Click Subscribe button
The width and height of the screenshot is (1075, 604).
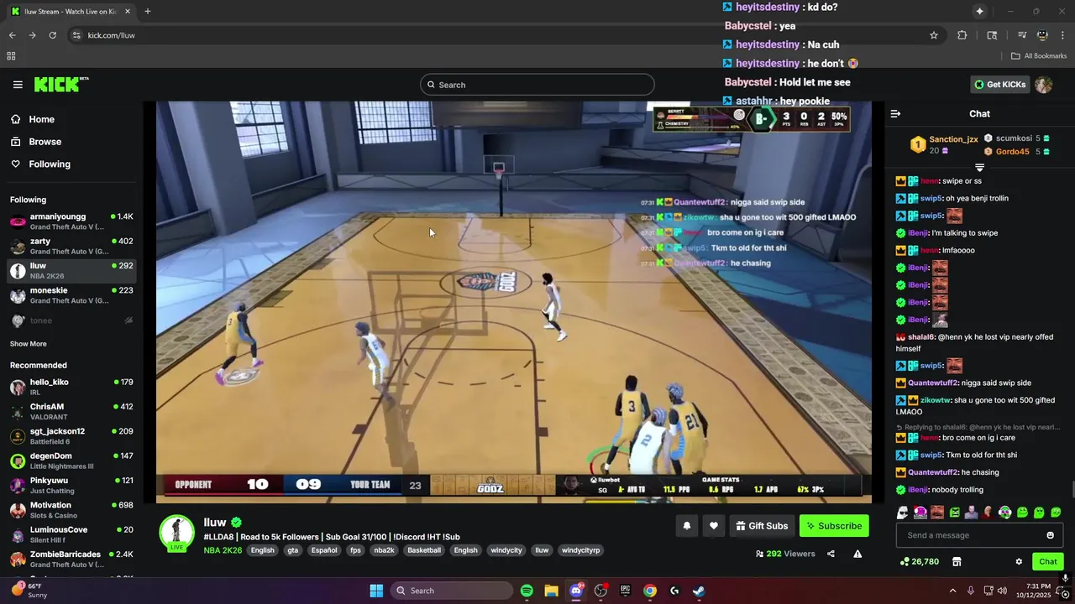834,526
